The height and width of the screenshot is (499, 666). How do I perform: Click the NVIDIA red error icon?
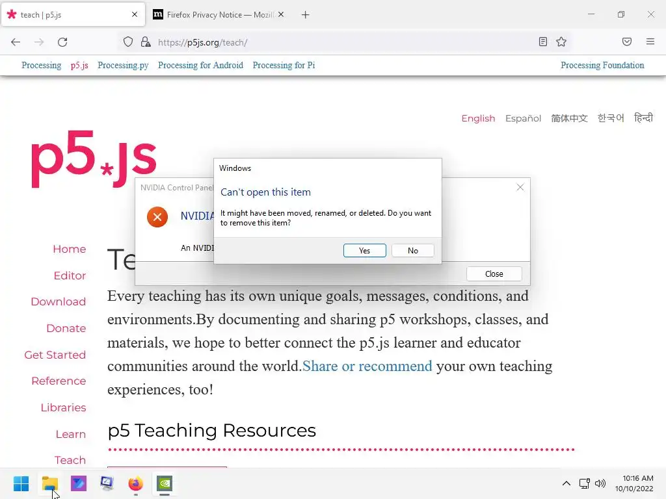(x=157, y=217)
